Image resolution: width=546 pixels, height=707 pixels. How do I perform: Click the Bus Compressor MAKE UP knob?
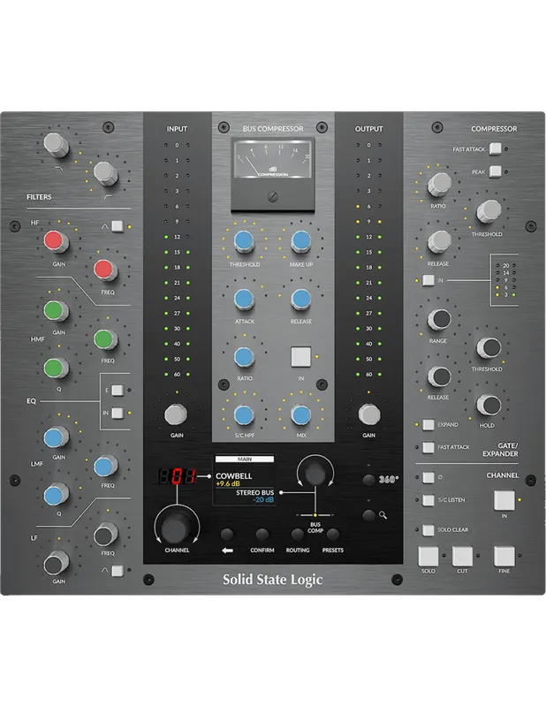pyautogui.click(x=300, y=241)
